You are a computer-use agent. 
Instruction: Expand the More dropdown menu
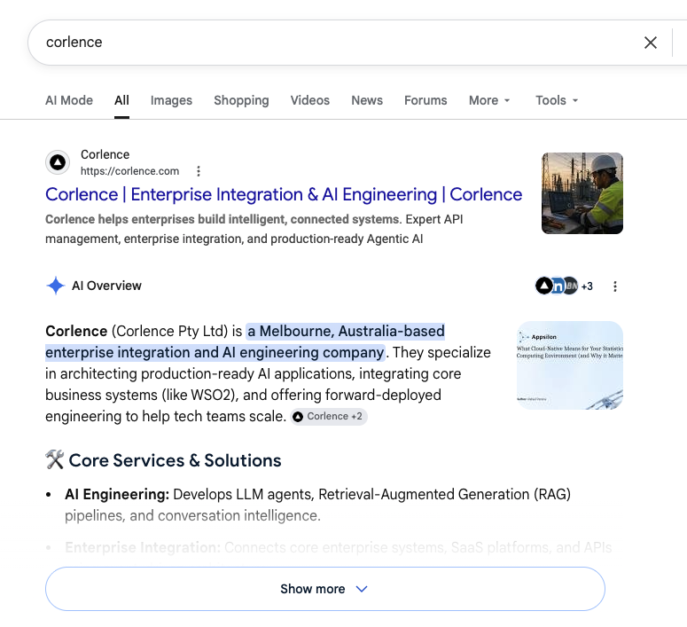489,100
